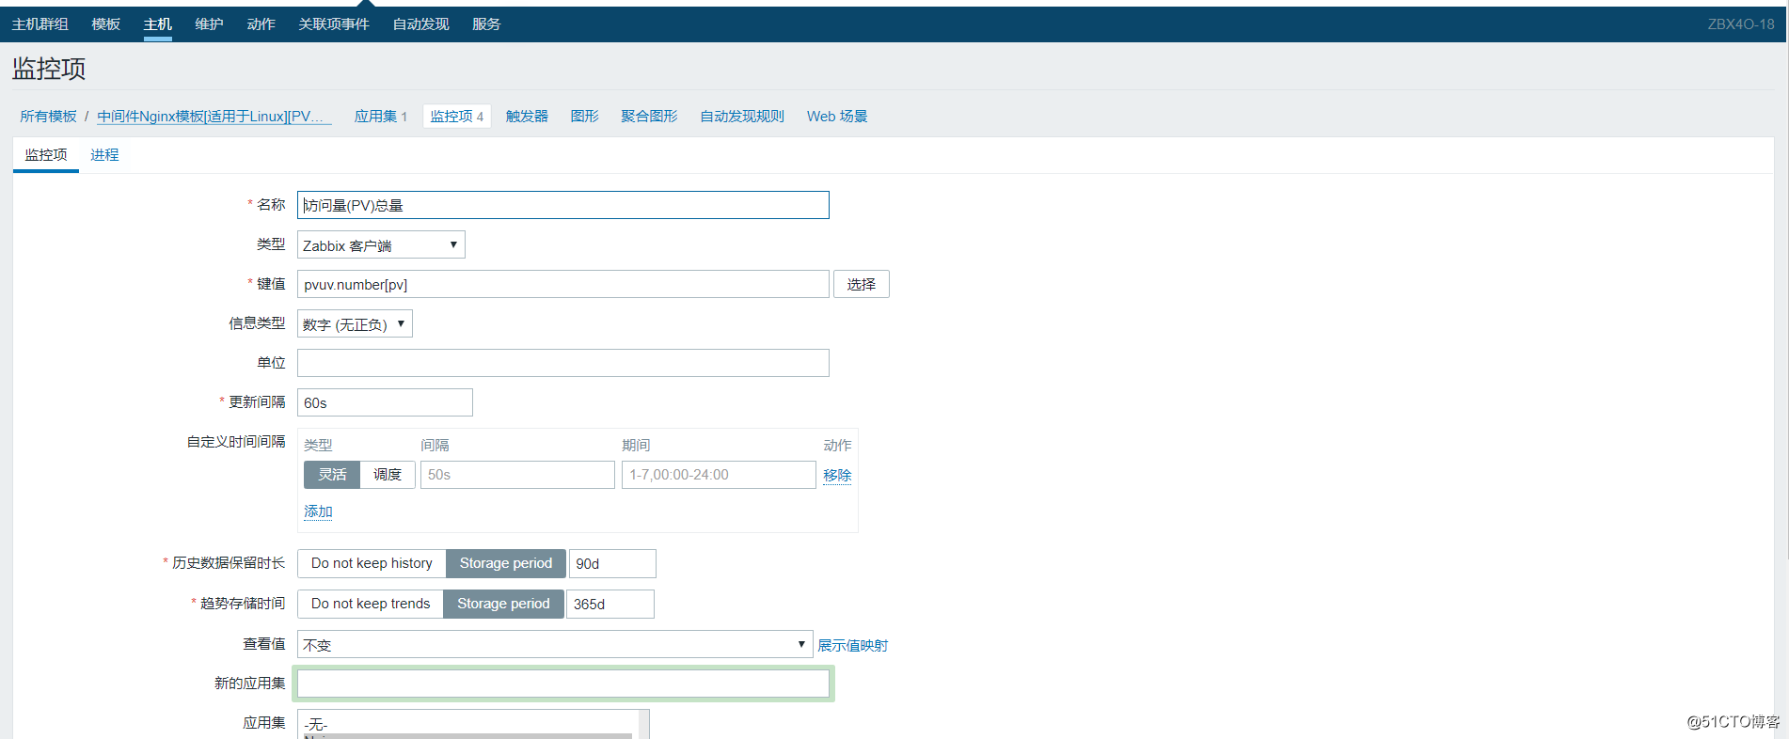Screen dimensions: 1789x739
Task: Select history Storage period option
Action: (x=506, y=563)
